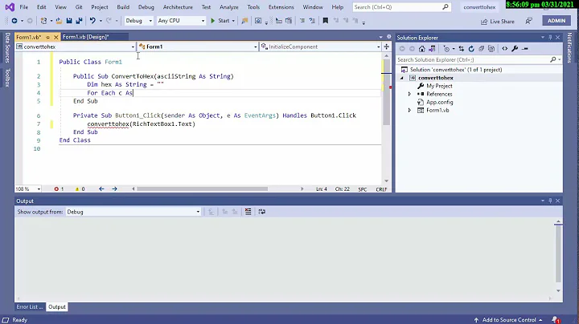Expand the References node

(x=409, y=95)
